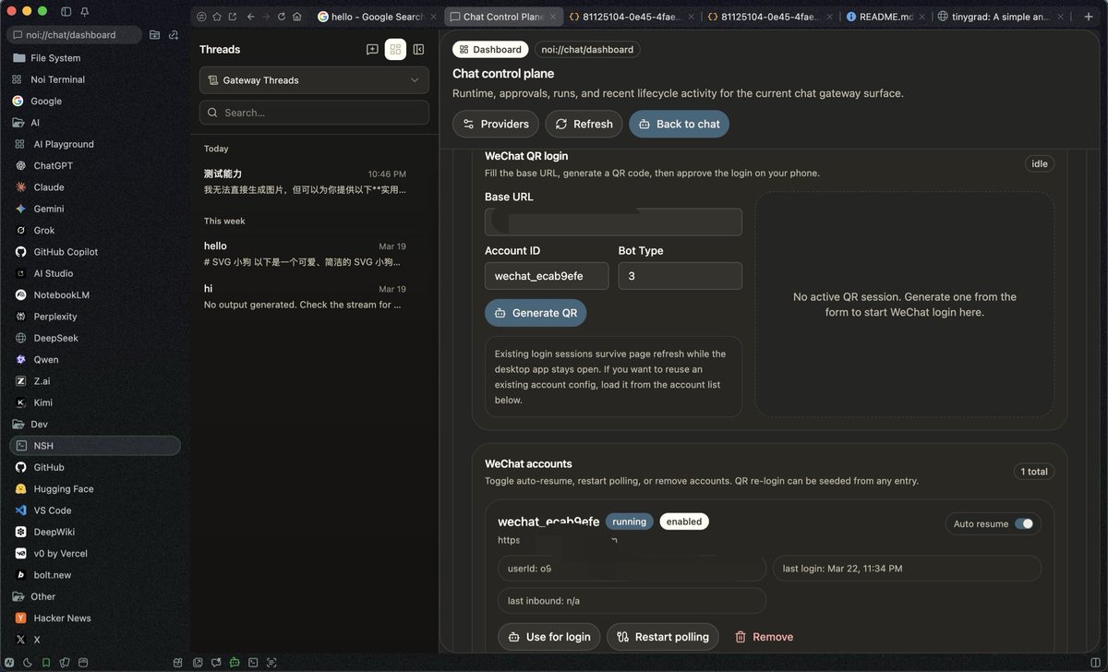The image size is (1108, 672).
Task: Click the Account ID field
Action: point(547,276)
